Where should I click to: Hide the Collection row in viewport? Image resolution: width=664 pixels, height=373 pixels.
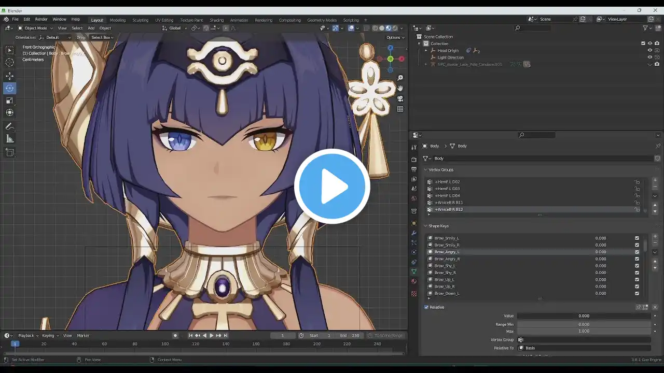(x=650, y=44)
